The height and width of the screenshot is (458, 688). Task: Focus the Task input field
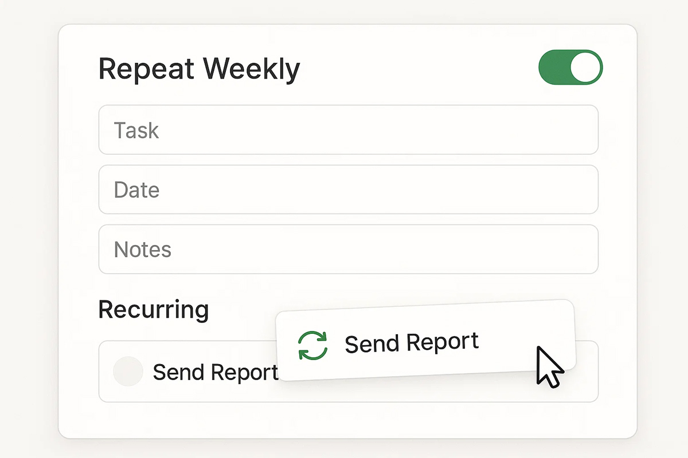click(x=349, y=130)
